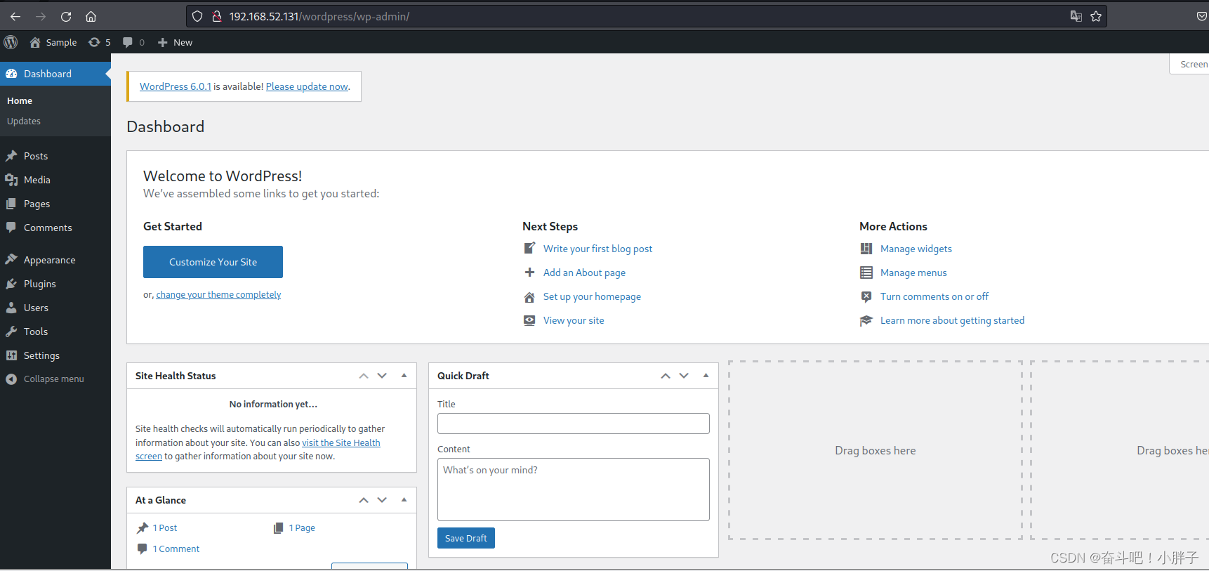Click the pocket icon in browser toolbar
The height and width of the screenshot is (571, 1209).
tap(1201, 16)
